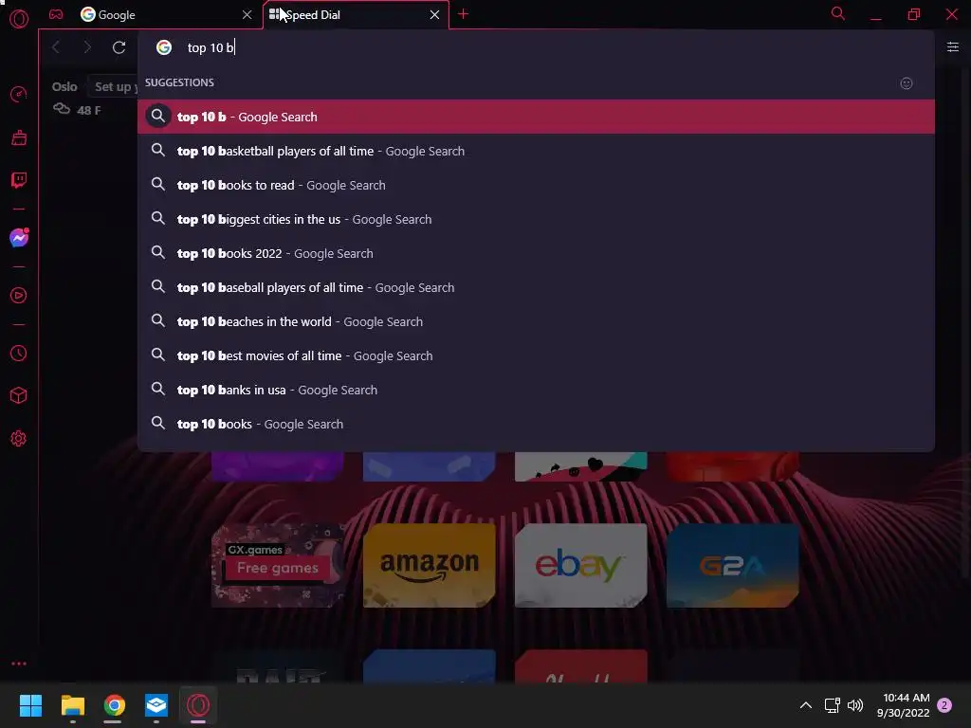Screen dimensions: 971x728
Task: Open GX Cleaner icon in sidebar
Action: coord(19,137)
